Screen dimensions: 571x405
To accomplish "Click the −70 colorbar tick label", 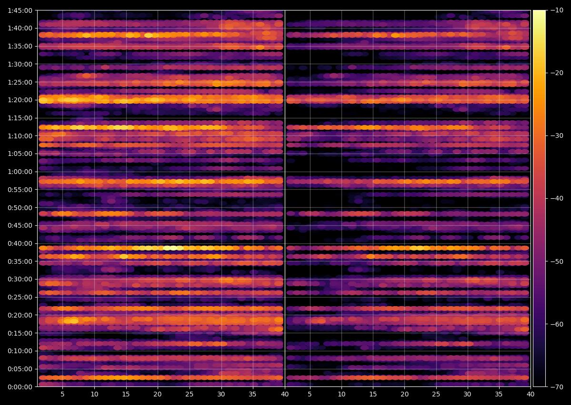I will pyautogui.click(x=557, y=387).
